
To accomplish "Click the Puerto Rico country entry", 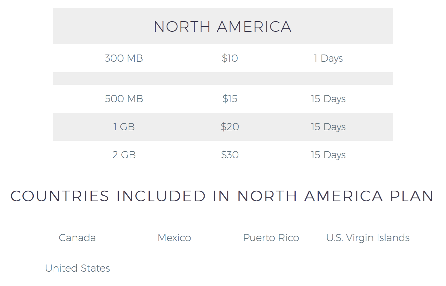I will (271, 238).
